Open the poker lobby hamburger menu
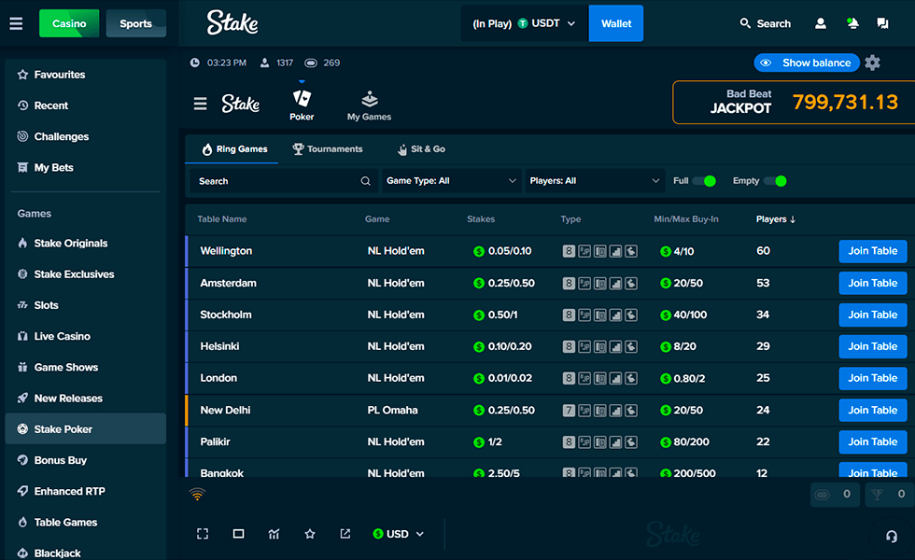The image size is (915, 560). [200, 104]
